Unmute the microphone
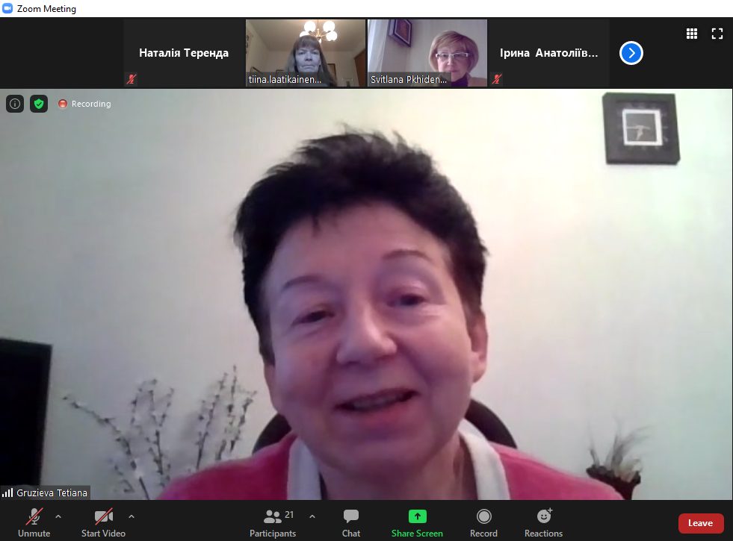 [34, 522]
